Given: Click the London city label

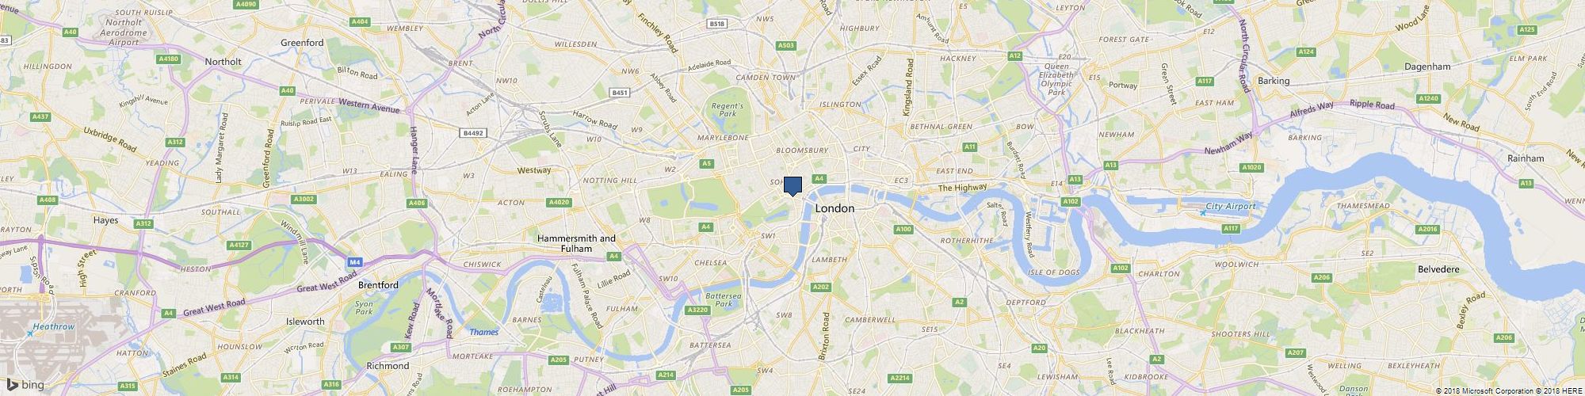Looking at the screenshot, I should pos(835,208).
